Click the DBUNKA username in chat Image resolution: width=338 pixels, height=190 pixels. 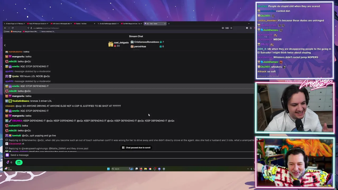(x=17, y=121)
